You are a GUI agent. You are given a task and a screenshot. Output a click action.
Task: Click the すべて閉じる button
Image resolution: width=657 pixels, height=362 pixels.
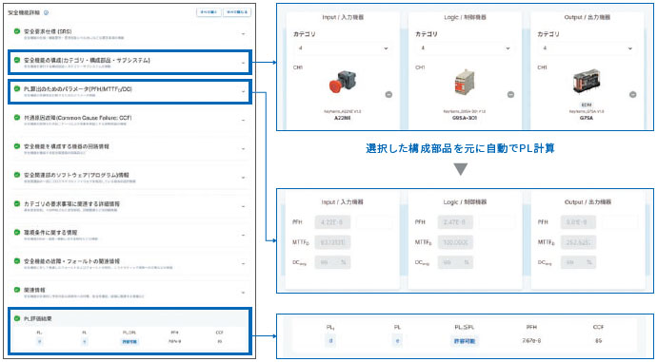[237, 12]
